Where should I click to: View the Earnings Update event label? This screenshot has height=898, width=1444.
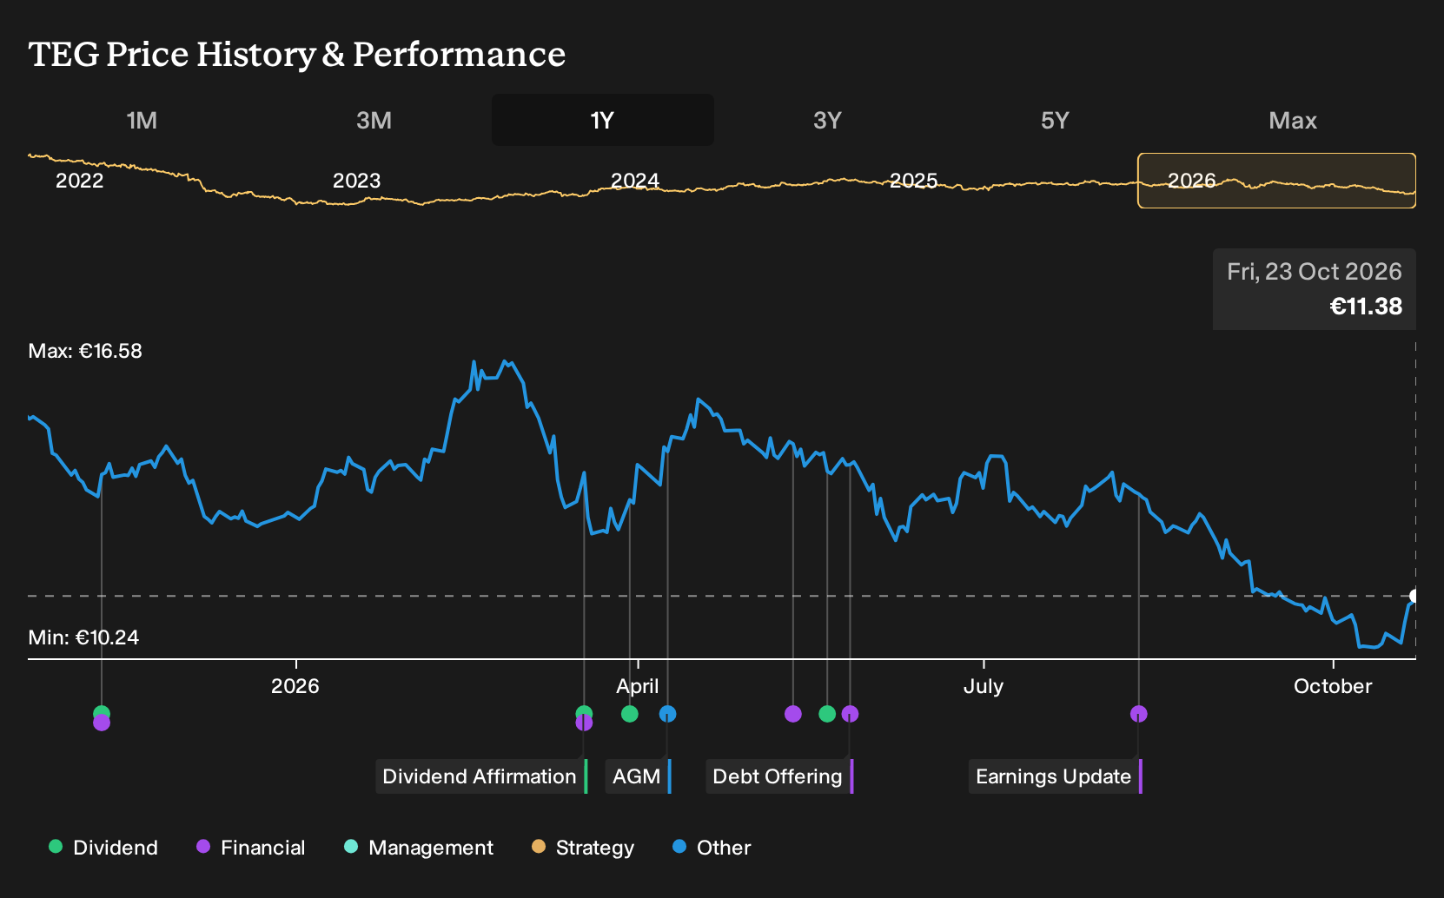(x=1056, y=776)
